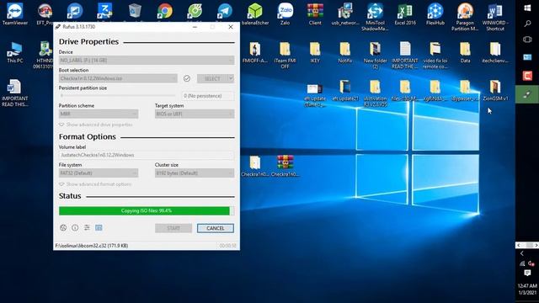The width and height of the screenshot is (539, 303).
Task: Open the Device dropdown in Rufus
Action: [x=147, y=61]
